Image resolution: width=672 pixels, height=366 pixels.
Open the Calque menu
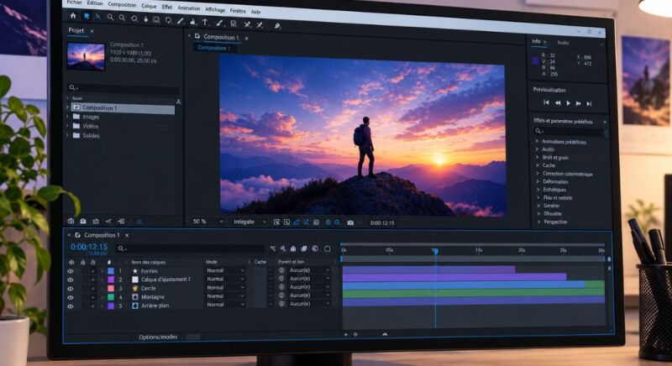click(x=150, y=6)
